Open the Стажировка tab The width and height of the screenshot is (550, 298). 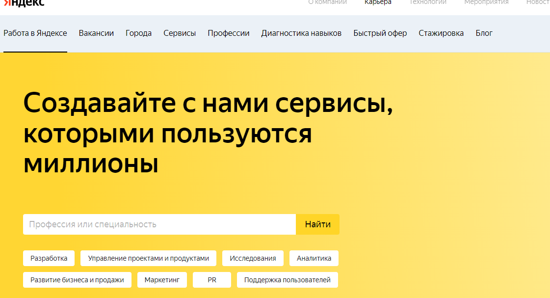point(441,33)
